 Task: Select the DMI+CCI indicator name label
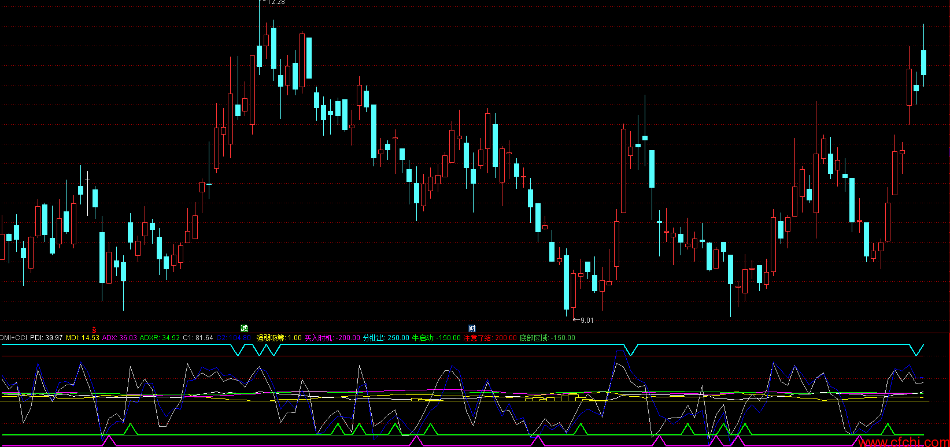coord(13,338)
